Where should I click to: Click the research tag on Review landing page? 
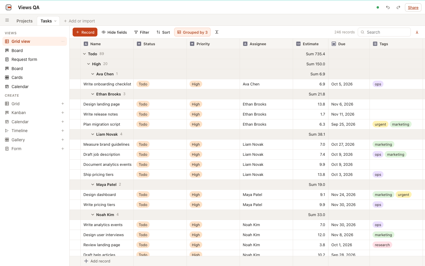(382, 245)
